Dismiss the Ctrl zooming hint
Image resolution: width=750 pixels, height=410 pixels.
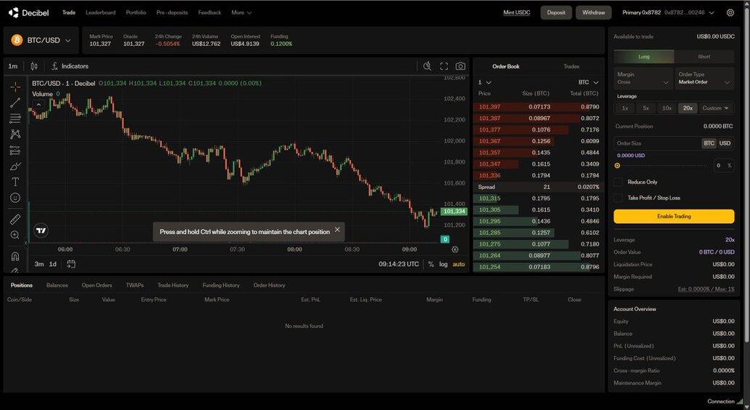(337, 230)
